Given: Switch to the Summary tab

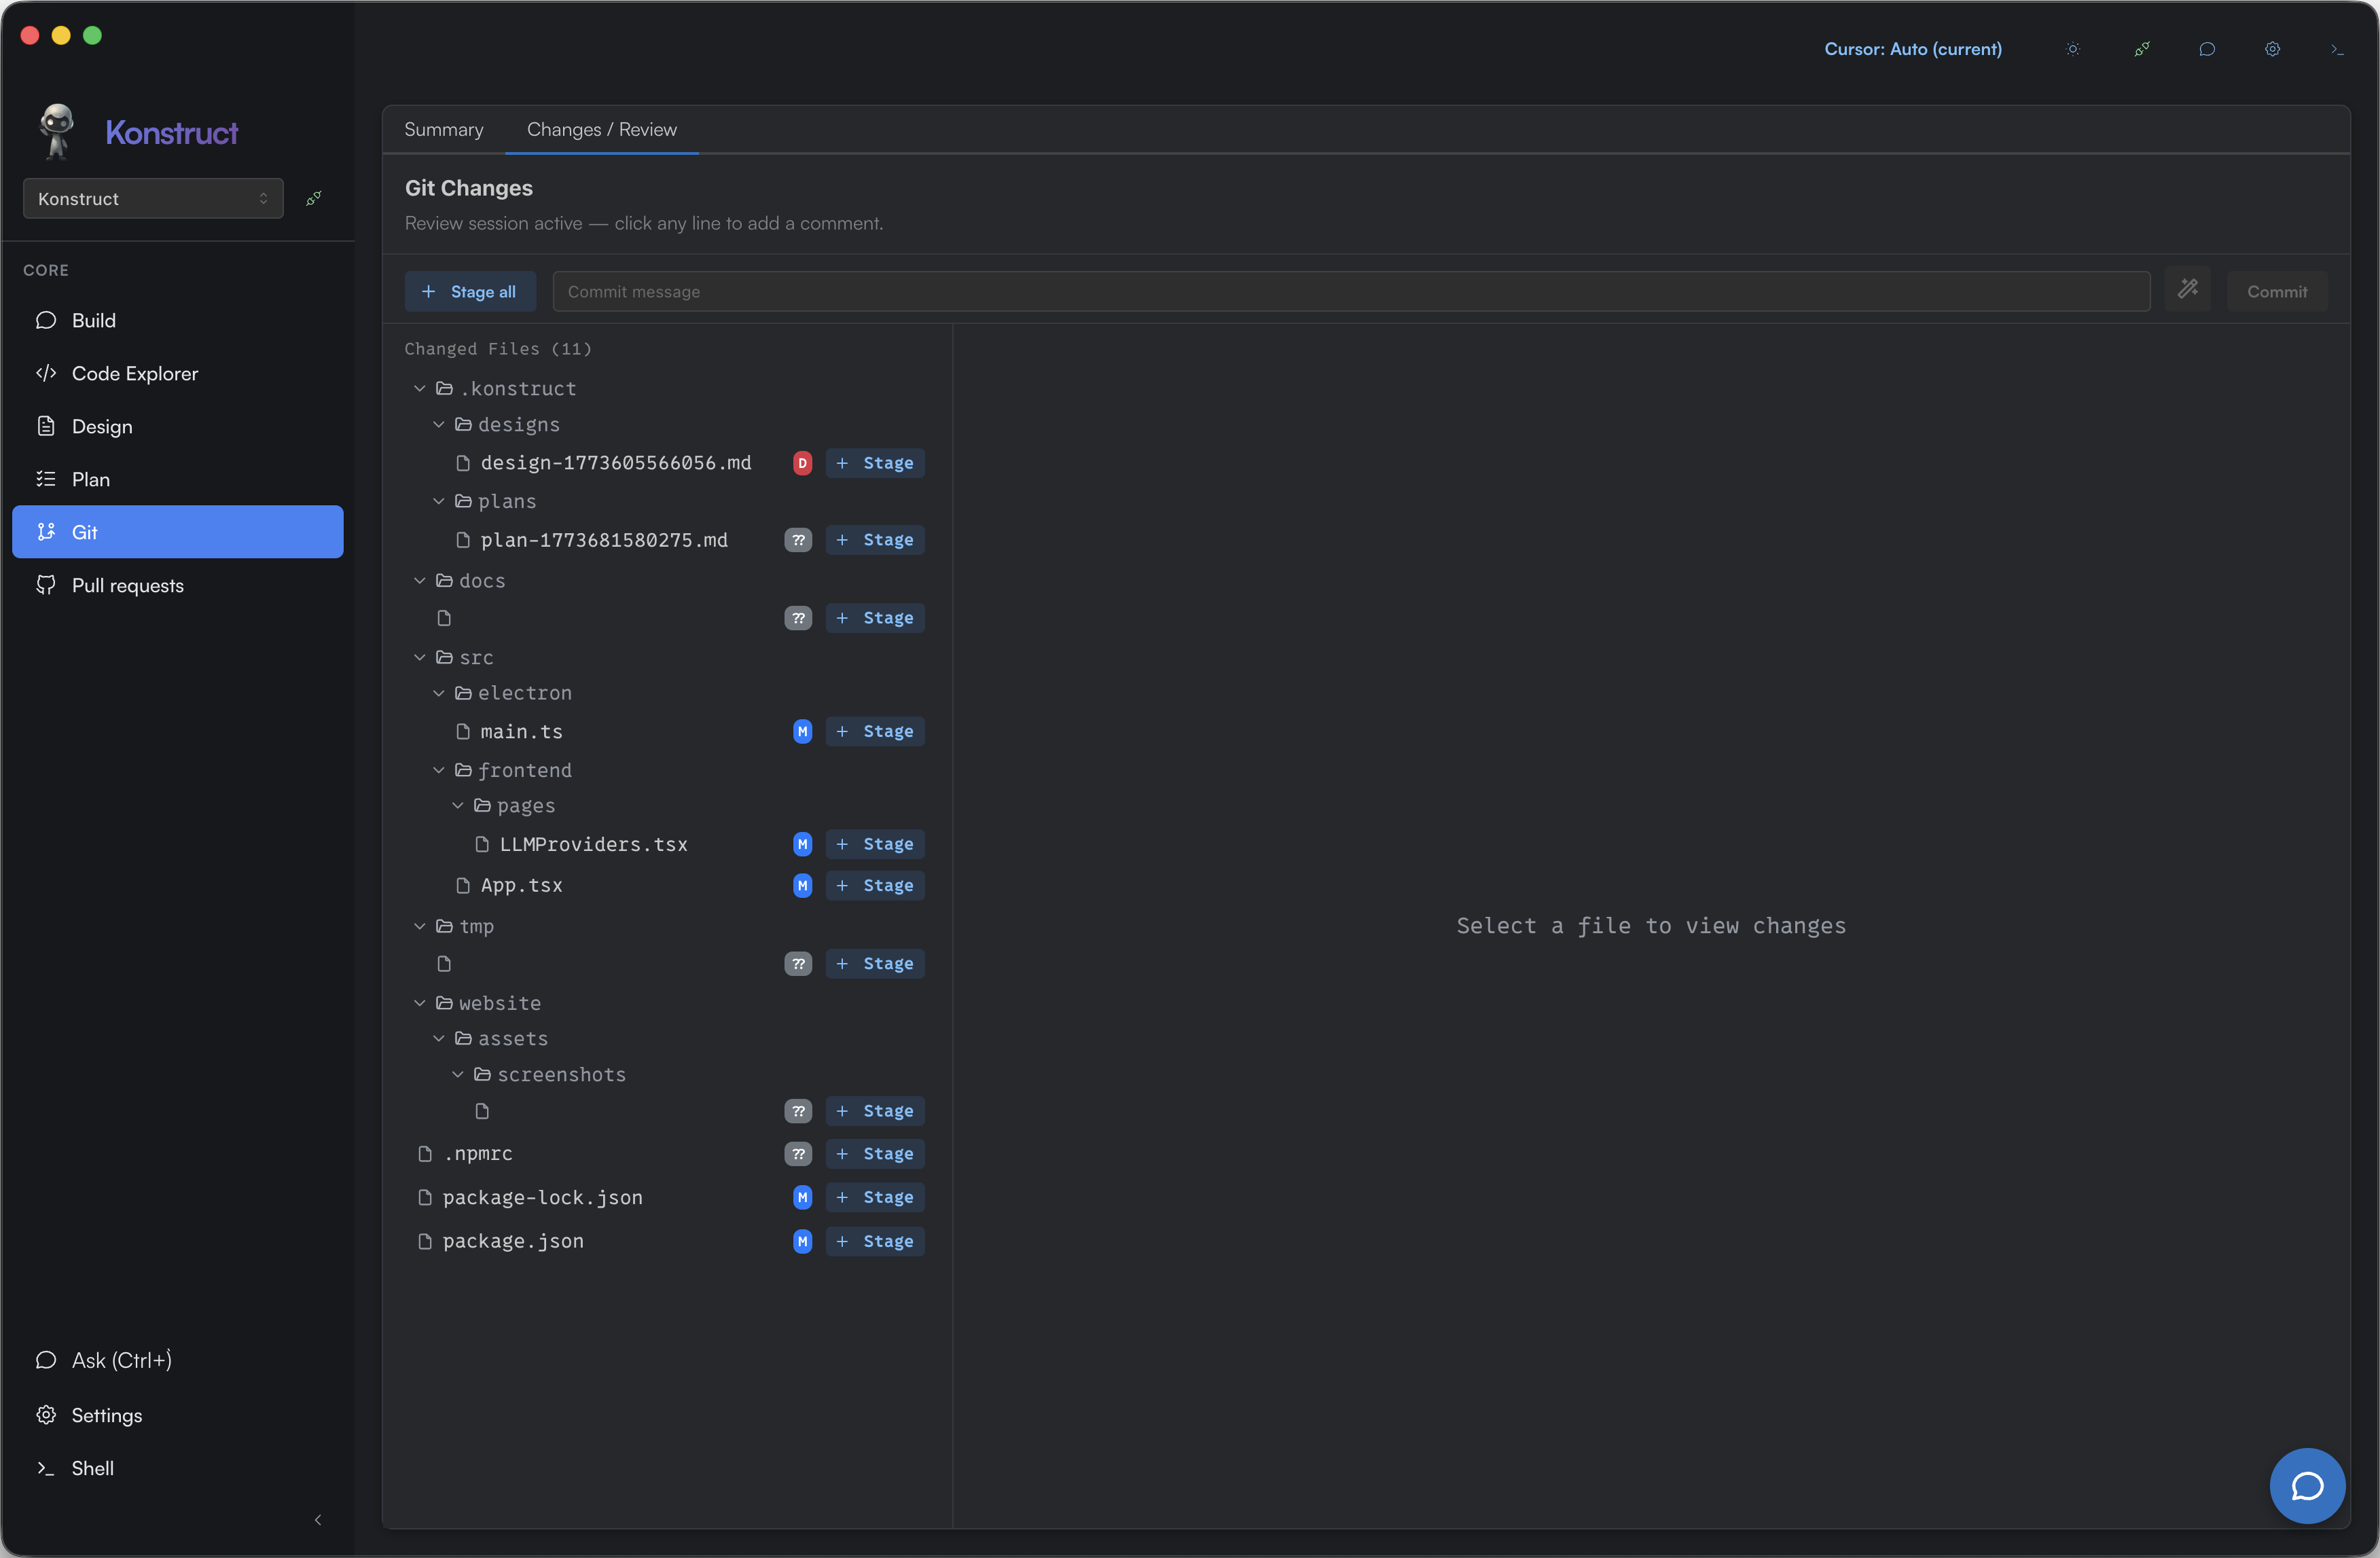Looking at the screenshot, I should (443, 130).
